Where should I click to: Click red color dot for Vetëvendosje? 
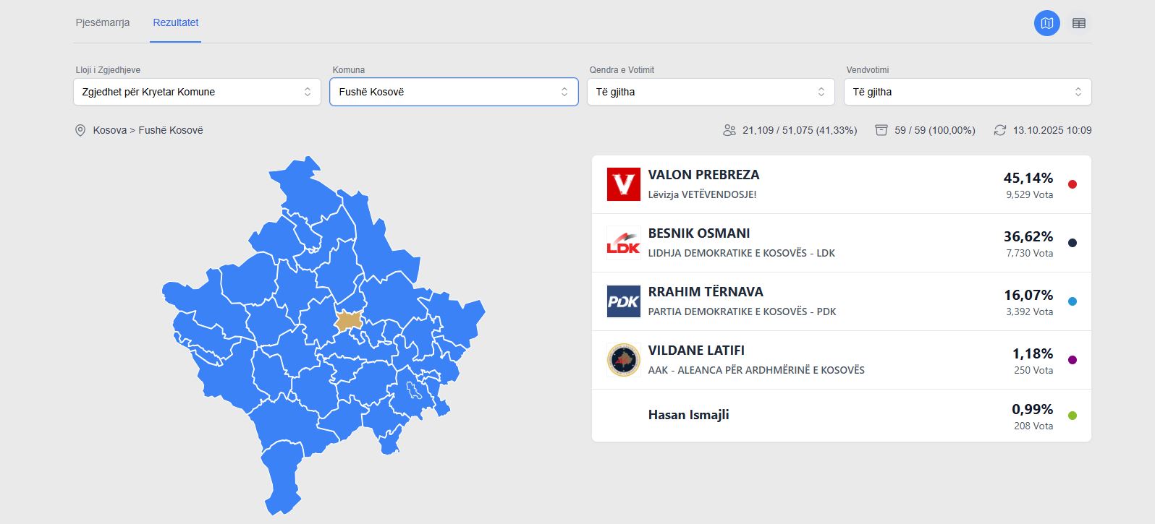click(1072, 184)
